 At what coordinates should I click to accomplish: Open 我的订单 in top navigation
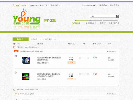click(43, 5)
